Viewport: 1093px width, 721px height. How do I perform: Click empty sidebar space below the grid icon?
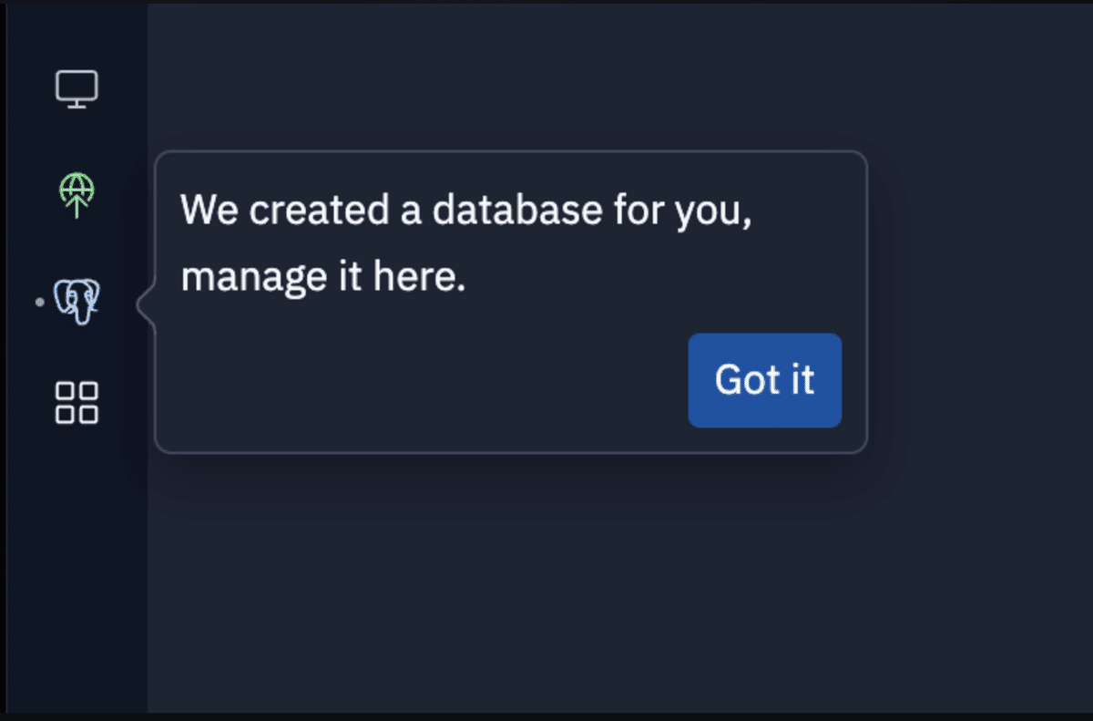tap(77, 565)
